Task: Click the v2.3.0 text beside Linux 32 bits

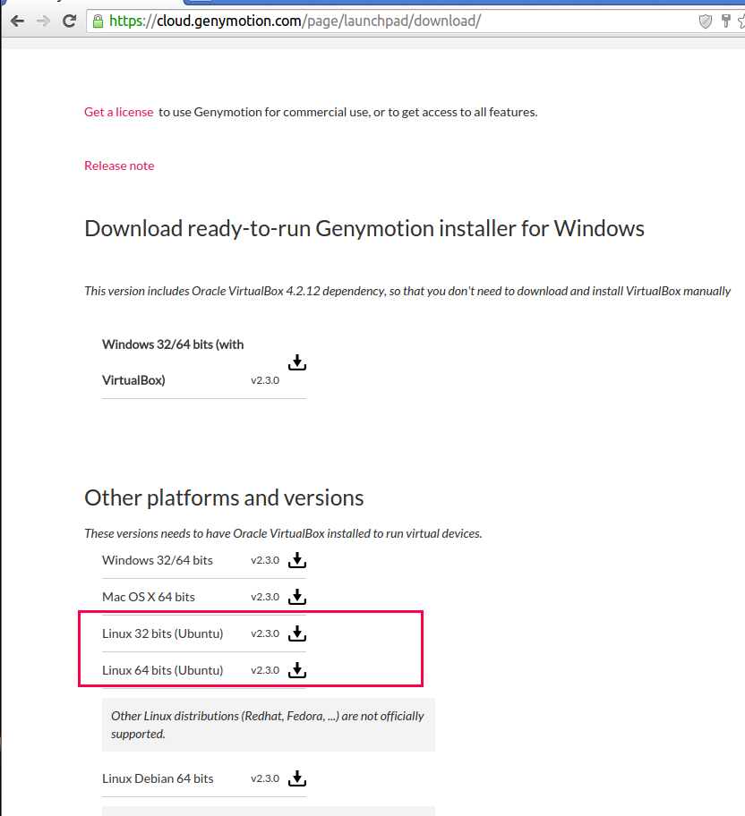Action: [265, 633]
